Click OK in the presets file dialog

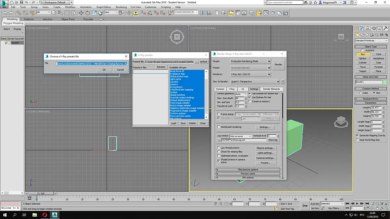coord(104,70)
